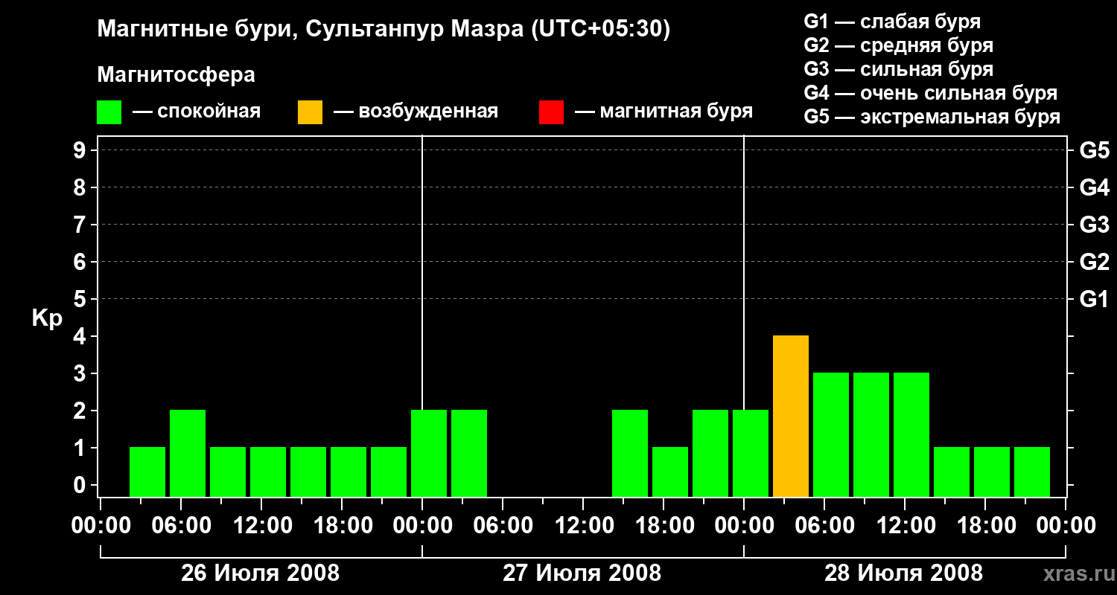
Task: Click the red магнитная буря legend swatch
Action: [551, 112]
